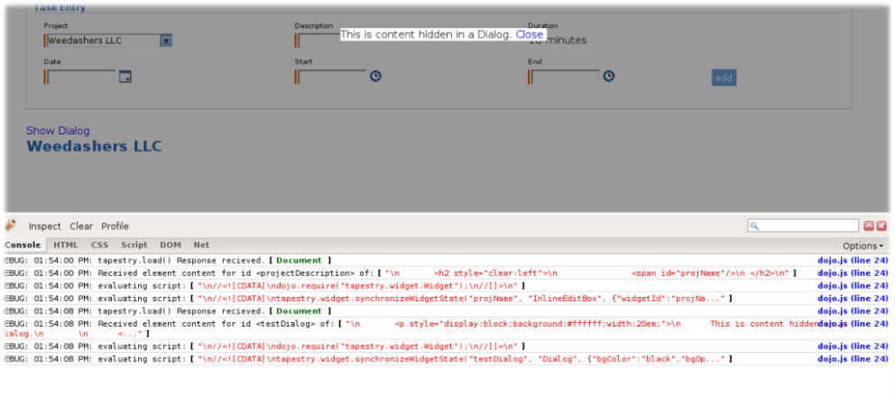Switch to the HTML tab
The height and width of the screenshot is (406, 895).
(66, 245)
